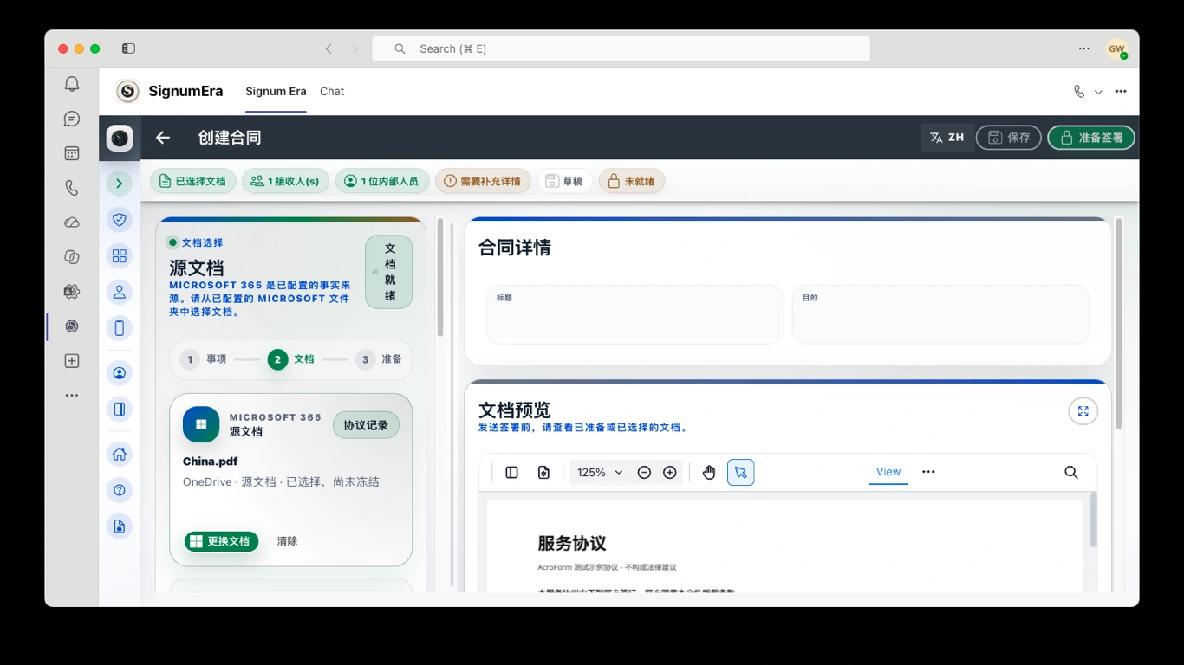Search within the document preview
This screenshot has height=665, width=1184.
coord(1071,472)
